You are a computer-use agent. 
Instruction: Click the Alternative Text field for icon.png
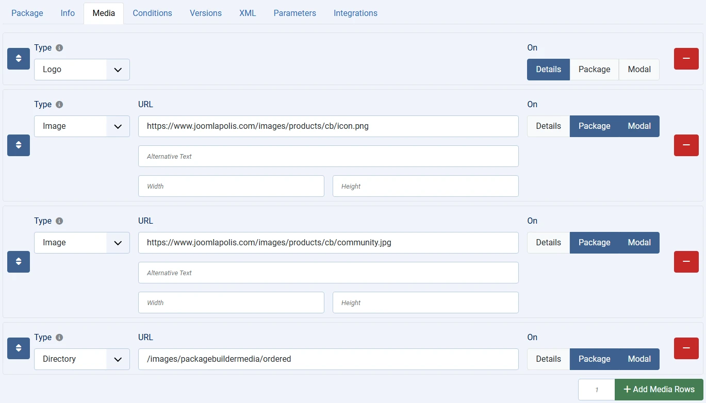[328, 156]
